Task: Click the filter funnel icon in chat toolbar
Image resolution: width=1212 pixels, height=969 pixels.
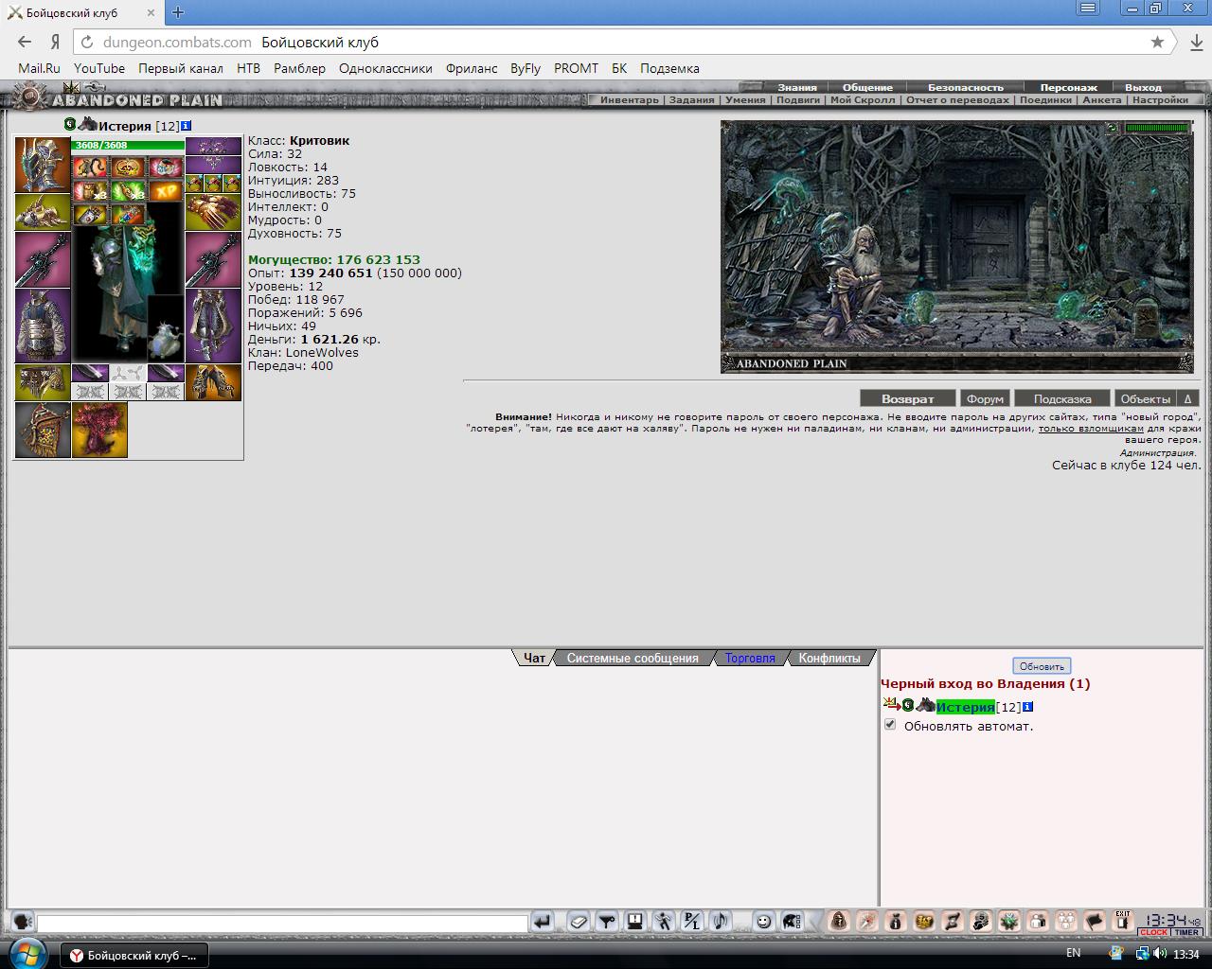Action: pyautogui.click(x=607, y=922)
